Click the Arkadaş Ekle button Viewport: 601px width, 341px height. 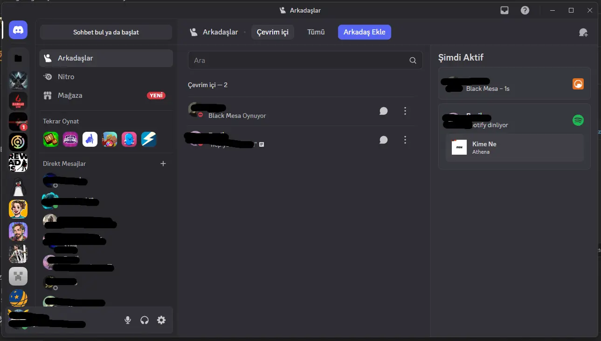point(365,32)
